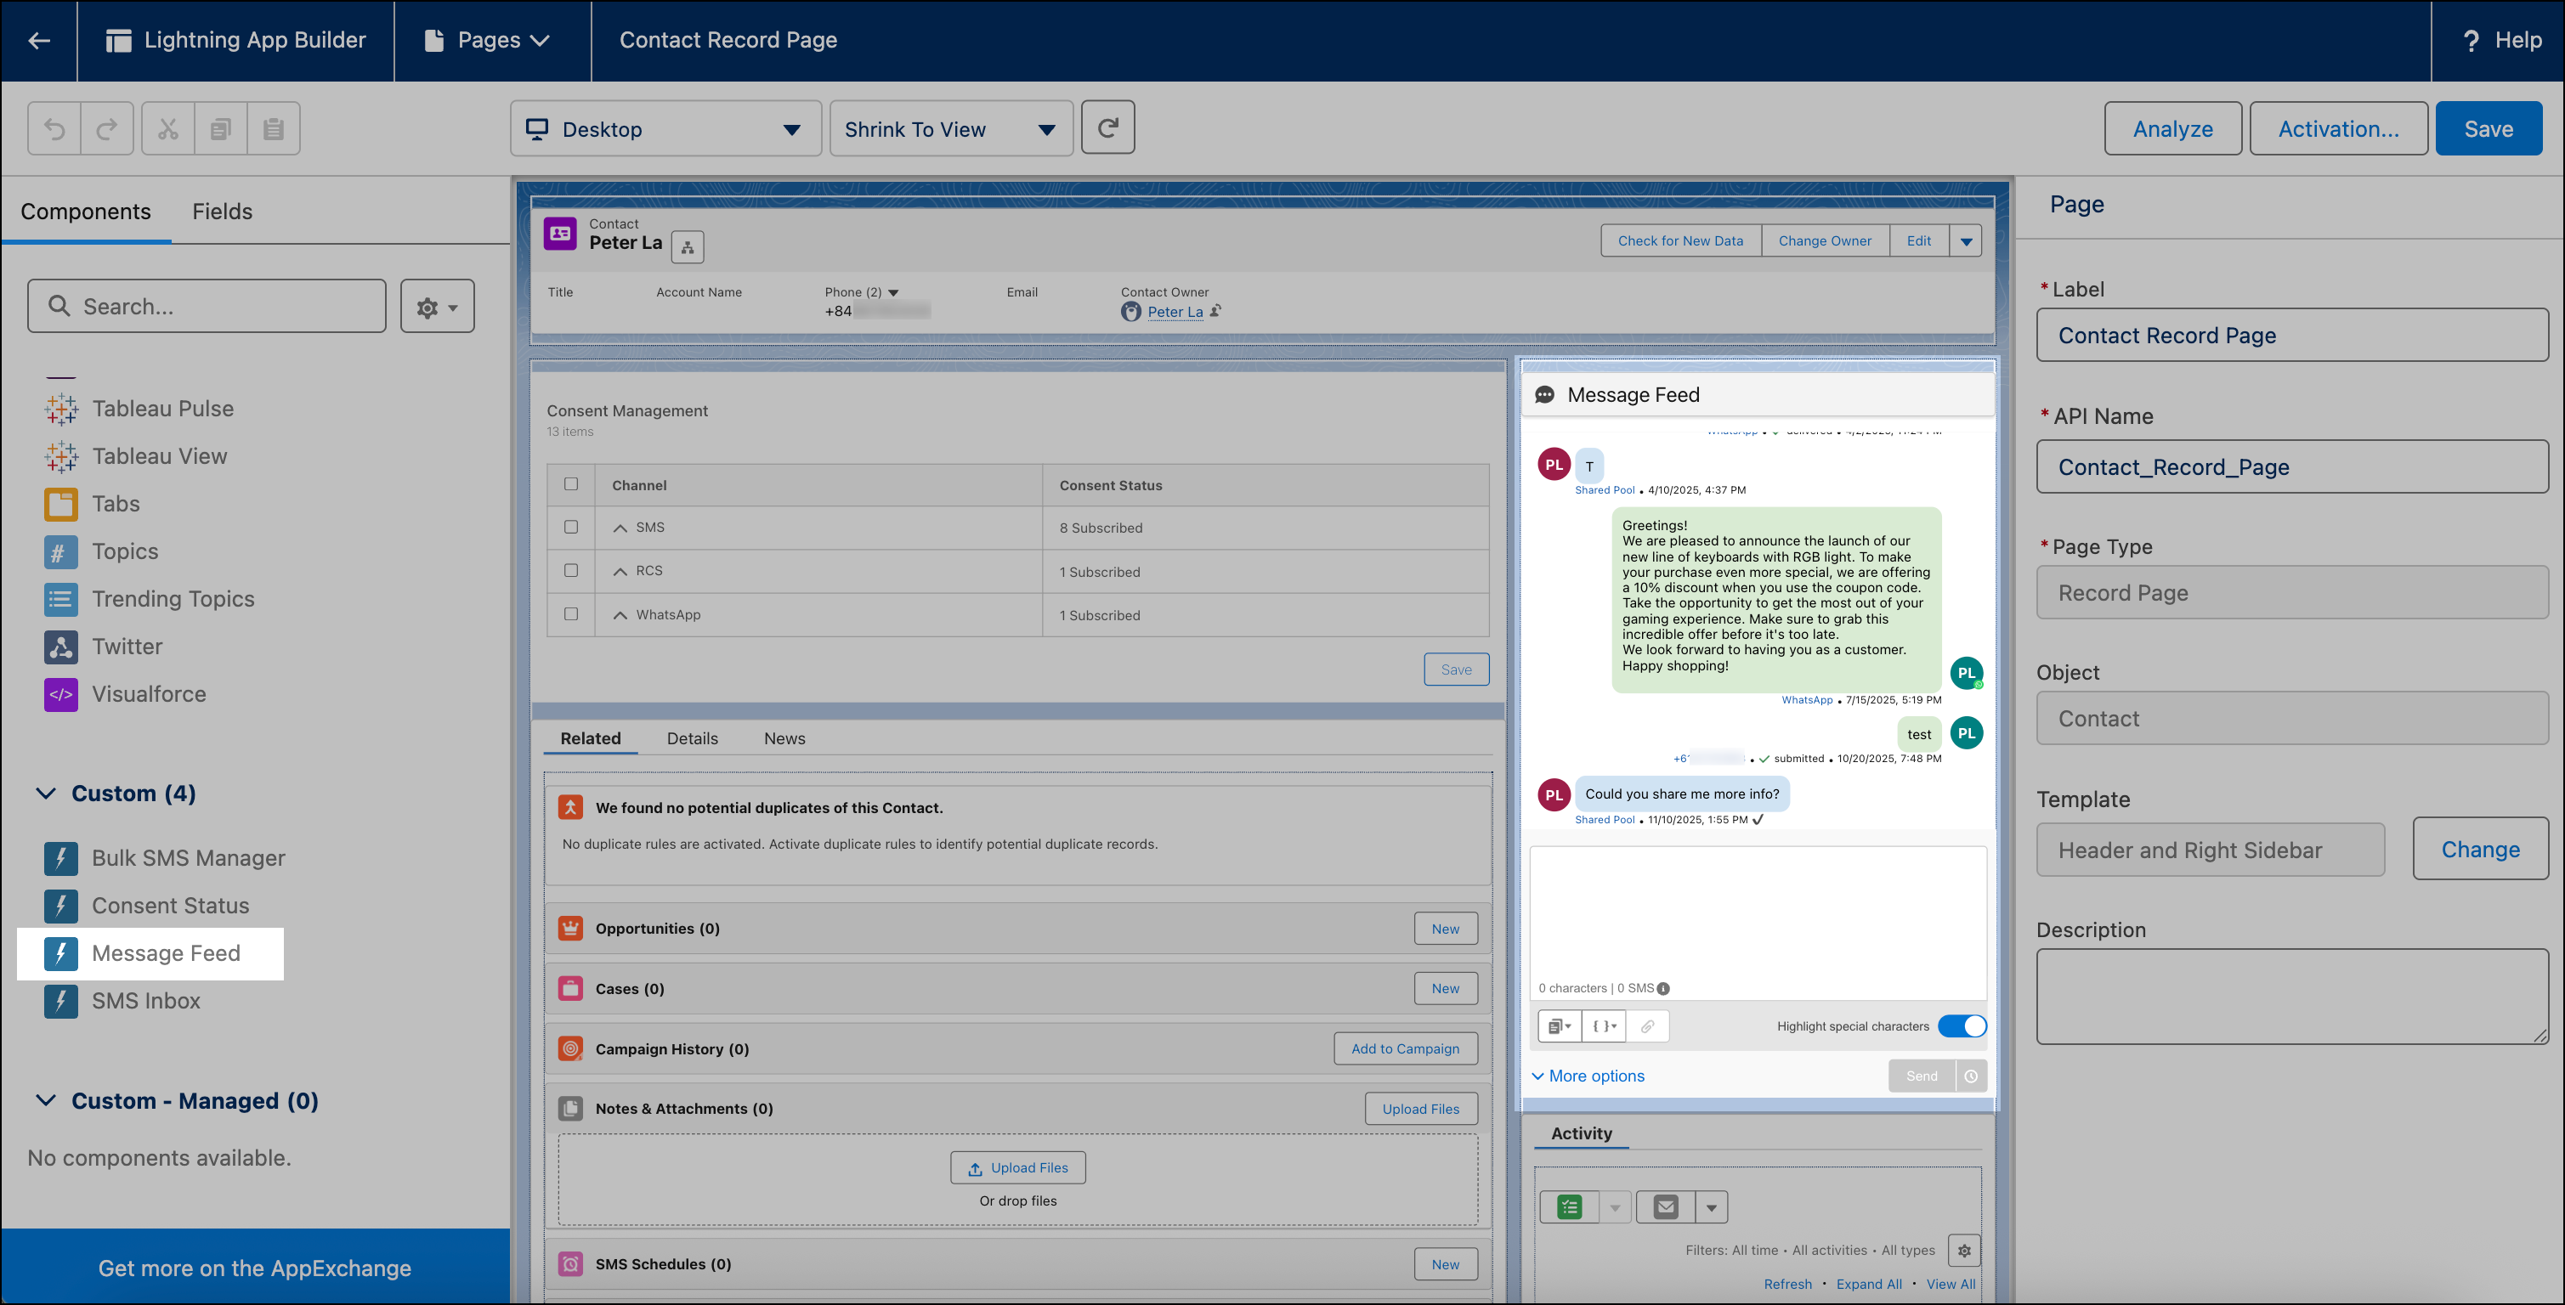The image size is (2565, 1305).
Task: Click the copy icon in toolbar
Action: click(x=221, y=128)
